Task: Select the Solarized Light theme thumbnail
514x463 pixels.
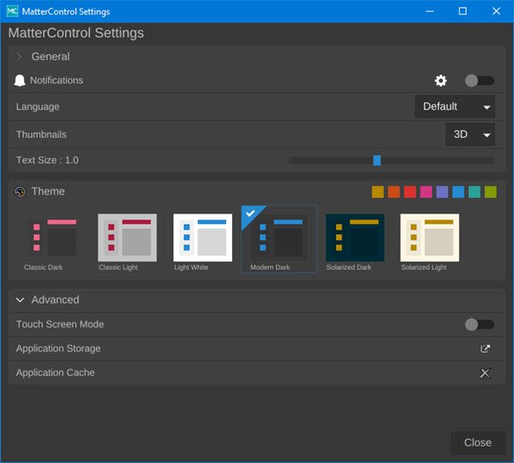Action: (x=430, y=238)
